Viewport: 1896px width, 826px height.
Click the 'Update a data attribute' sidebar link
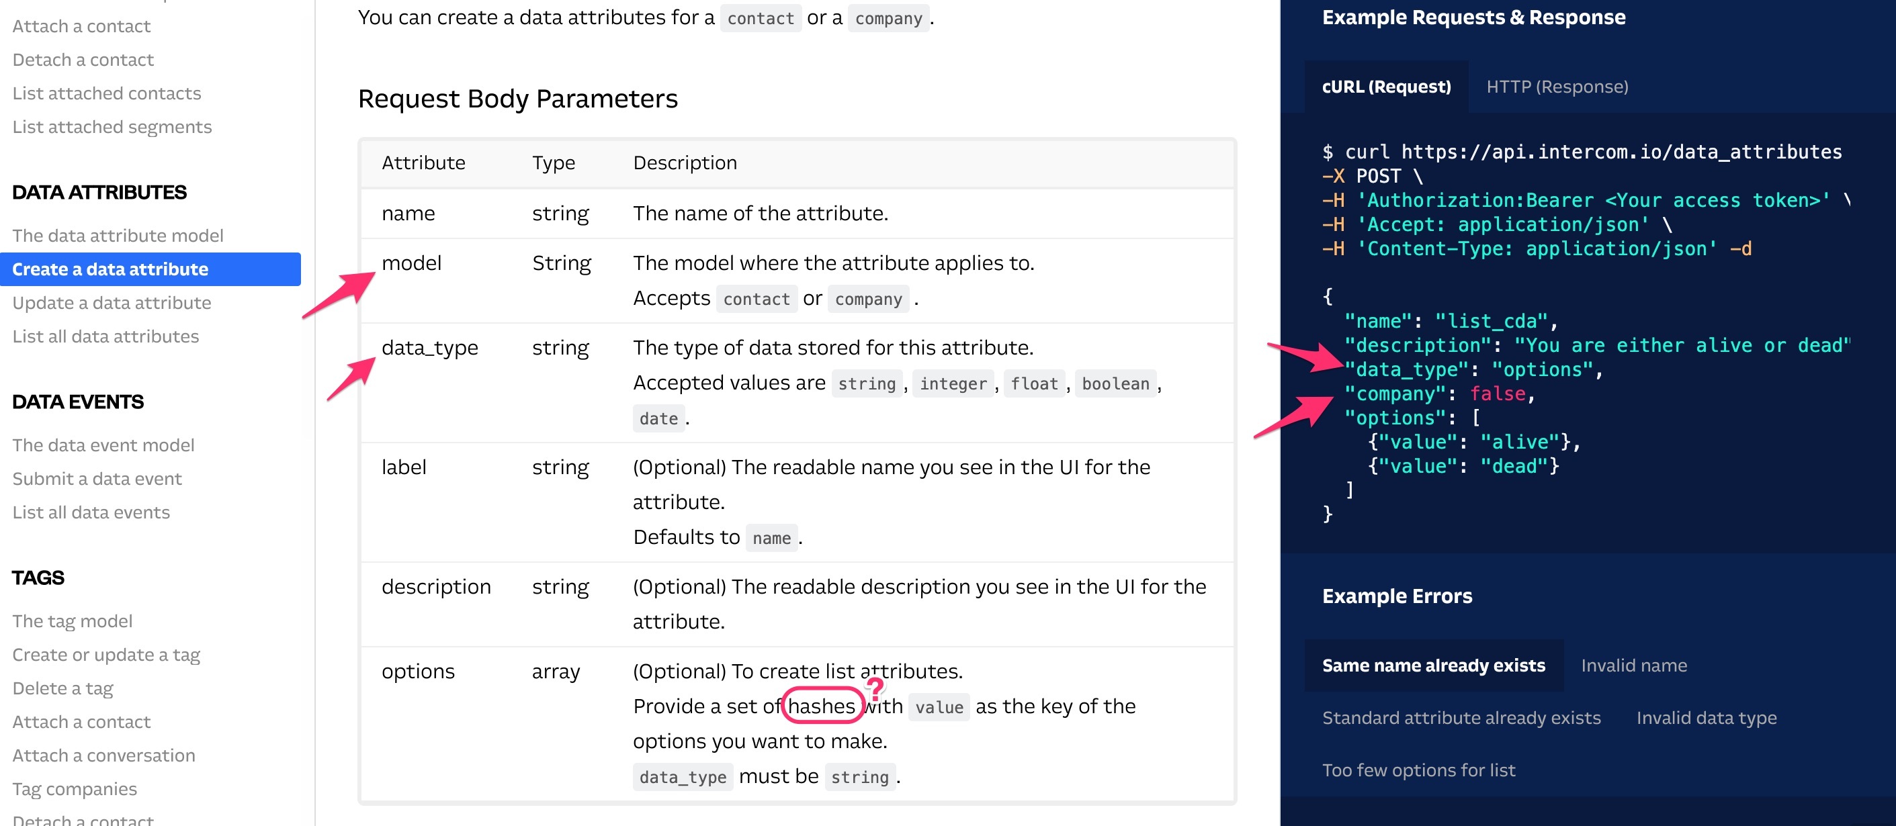112,302
